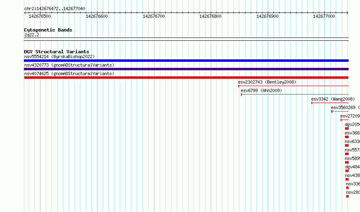
Task: Open the nsv438 variant label
Action: (352, 175)
